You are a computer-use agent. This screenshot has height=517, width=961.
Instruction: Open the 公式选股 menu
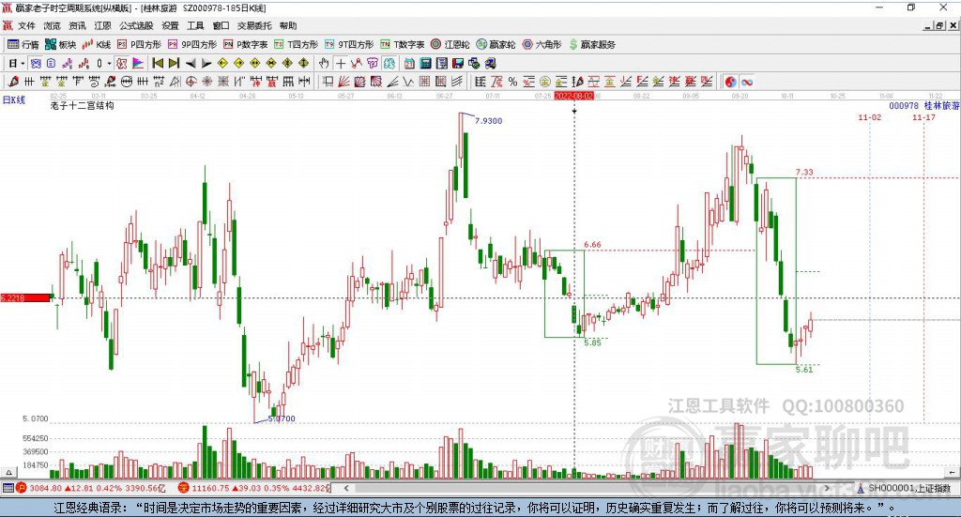tap(134, 26)
